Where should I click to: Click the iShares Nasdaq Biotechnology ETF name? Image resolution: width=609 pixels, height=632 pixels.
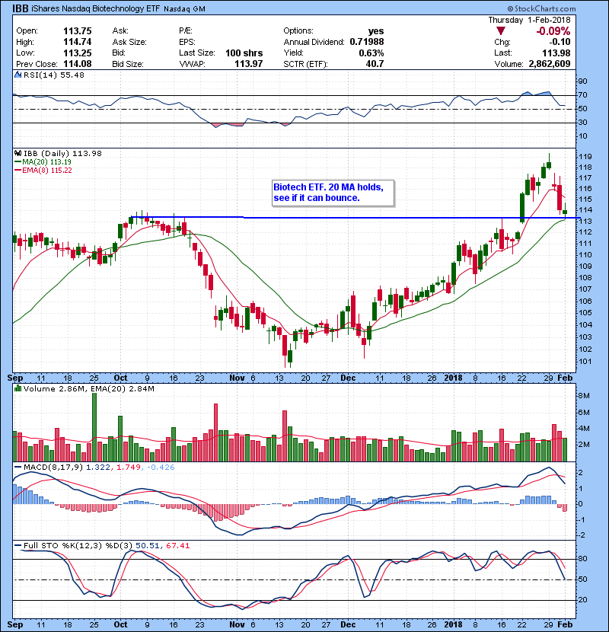(95, 8)
